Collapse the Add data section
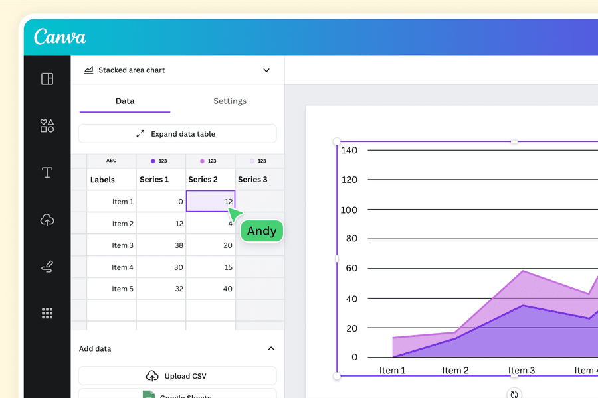598x398 pixels. 270,348
